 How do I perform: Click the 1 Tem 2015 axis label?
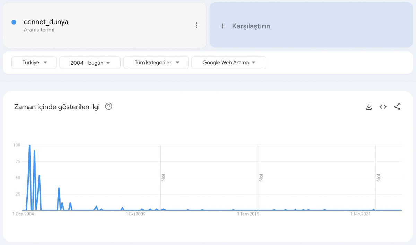point(248,214)
